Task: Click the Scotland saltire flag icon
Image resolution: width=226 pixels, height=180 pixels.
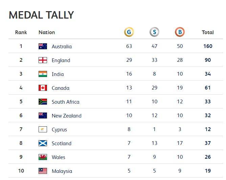Action: click(43, 143)
